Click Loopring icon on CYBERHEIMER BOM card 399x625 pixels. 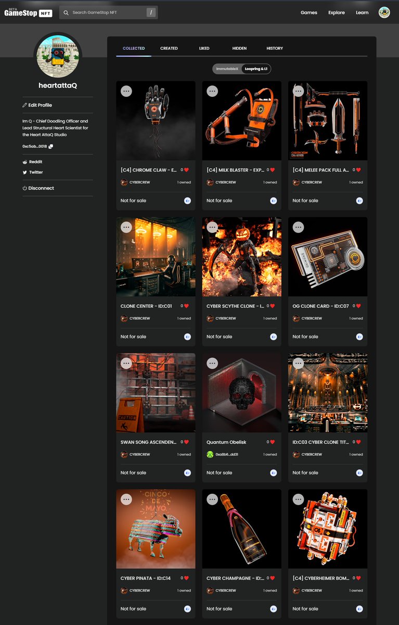pyautogui.click(x=359, y=609)
